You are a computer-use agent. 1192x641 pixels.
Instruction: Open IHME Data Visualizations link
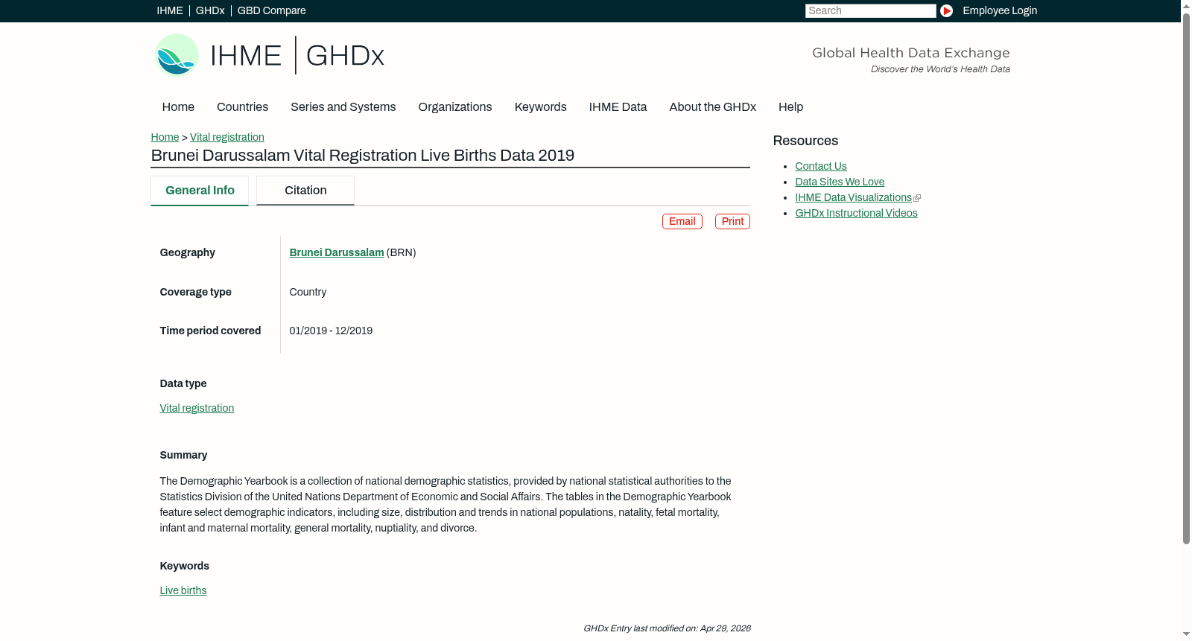853,197
